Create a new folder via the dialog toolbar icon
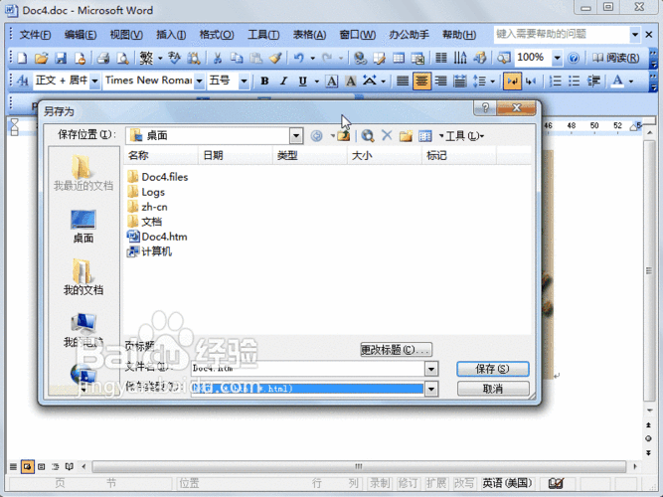The width and height of the screenshot is (663, 497). tap(406, 135)
